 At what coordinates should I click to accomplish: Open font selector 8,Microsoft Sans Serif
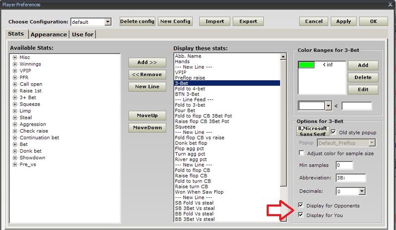pyautogui.click(x=313, y=131)
